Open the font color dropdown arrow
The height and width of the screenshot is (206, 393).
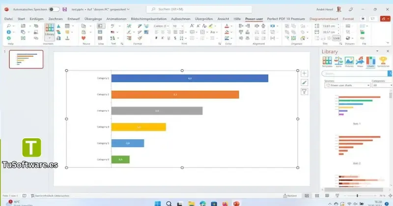(x=231, y=26)
